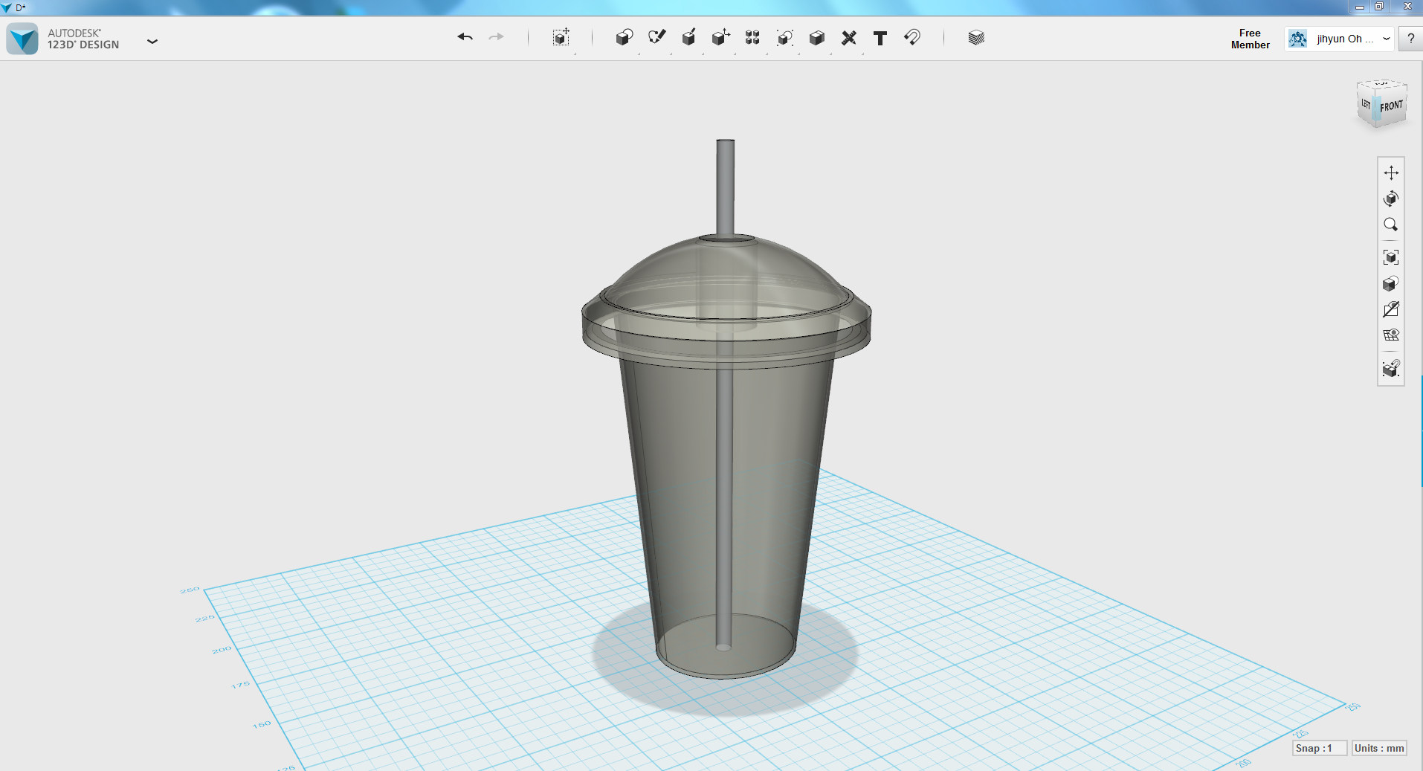Fit model to view
1423x771 pixels.
[1391, 257]
